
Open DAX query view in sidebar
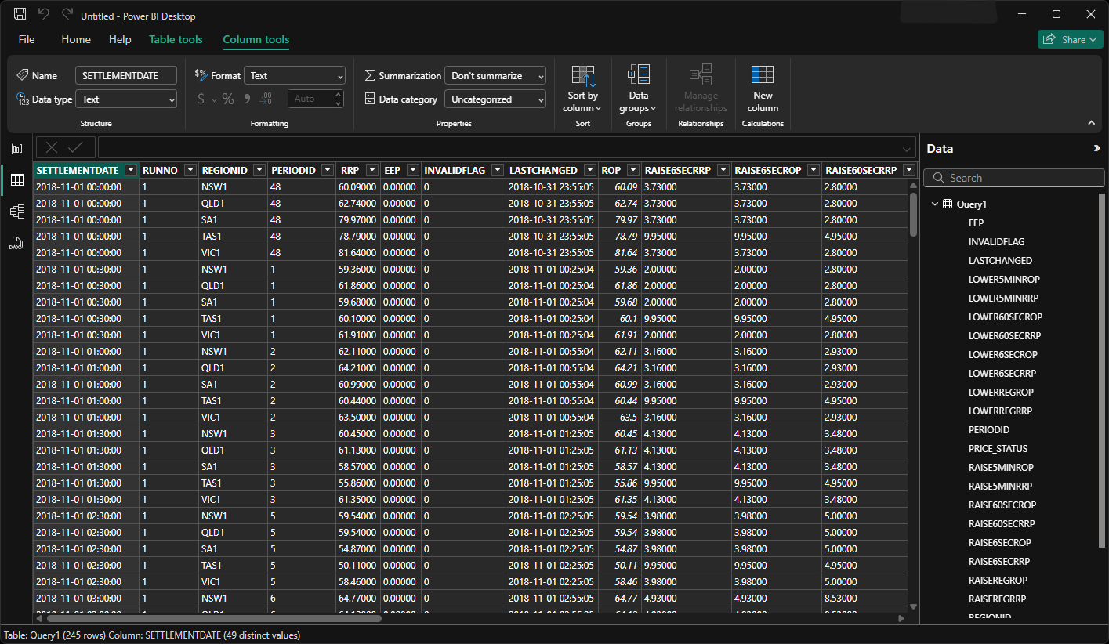tap(16, 243)
